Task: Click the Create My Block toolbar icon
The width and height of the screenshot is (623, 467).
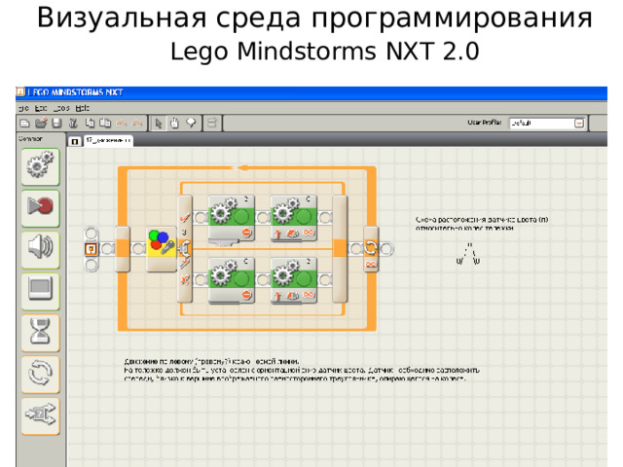Action: point(212,123)
